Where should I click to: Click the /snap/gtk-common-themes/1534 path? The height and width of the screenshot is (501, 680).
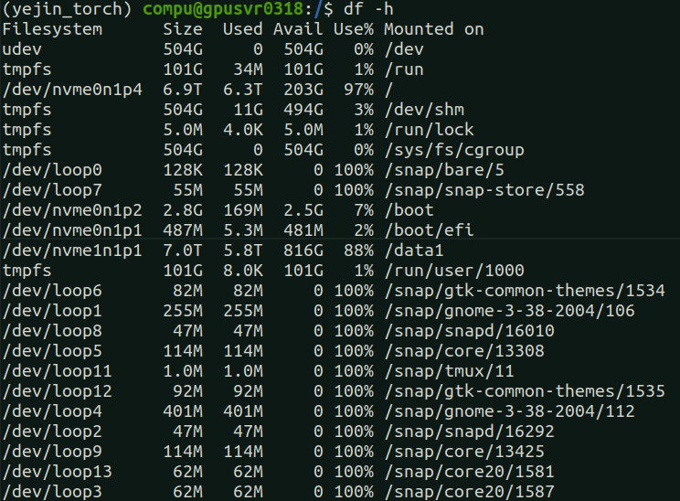coord(525,291)
